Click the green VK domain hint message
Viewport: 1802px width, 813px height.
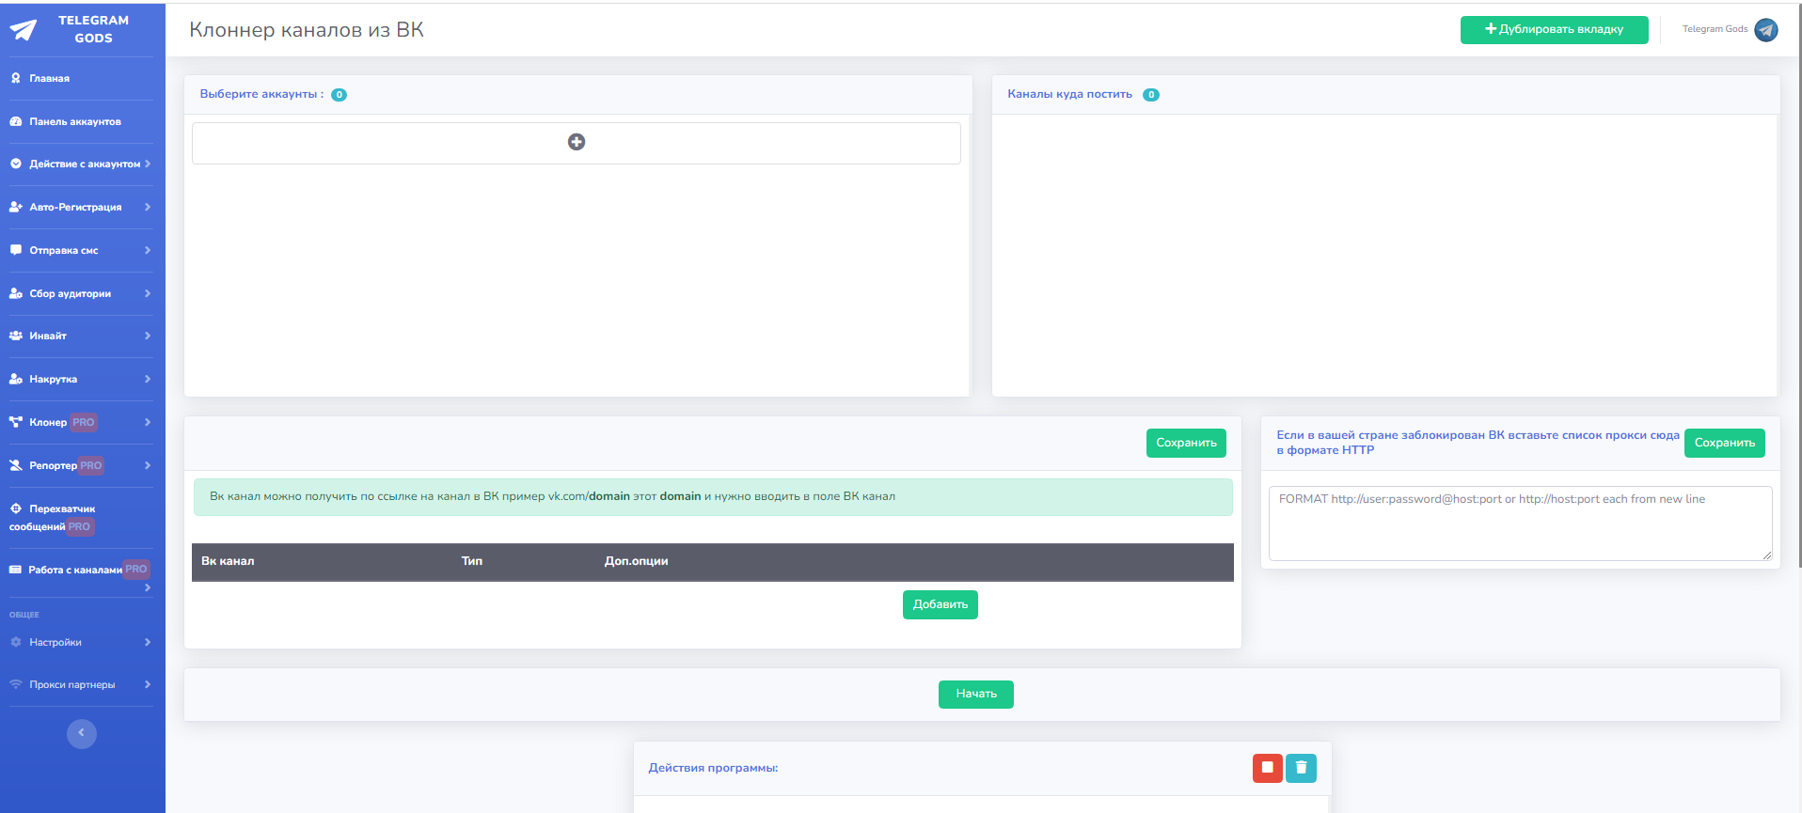pyautogui.click(x=713, y=497)
